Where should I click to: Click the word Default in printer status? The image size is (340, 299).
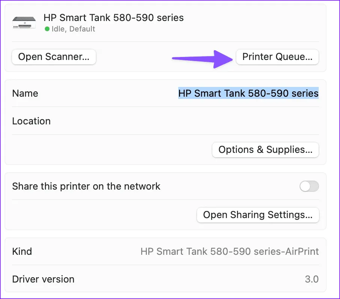[x=82, y=29]
